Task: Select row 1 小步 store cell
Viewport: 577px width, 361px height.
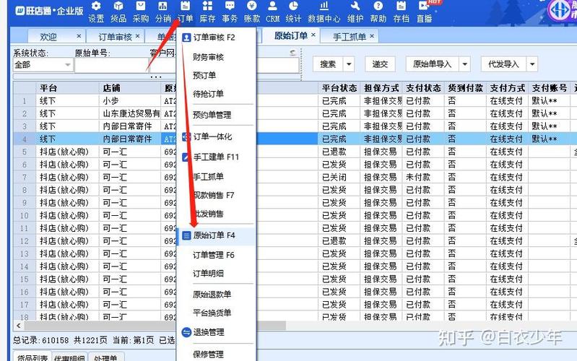Action: [130, 101]
